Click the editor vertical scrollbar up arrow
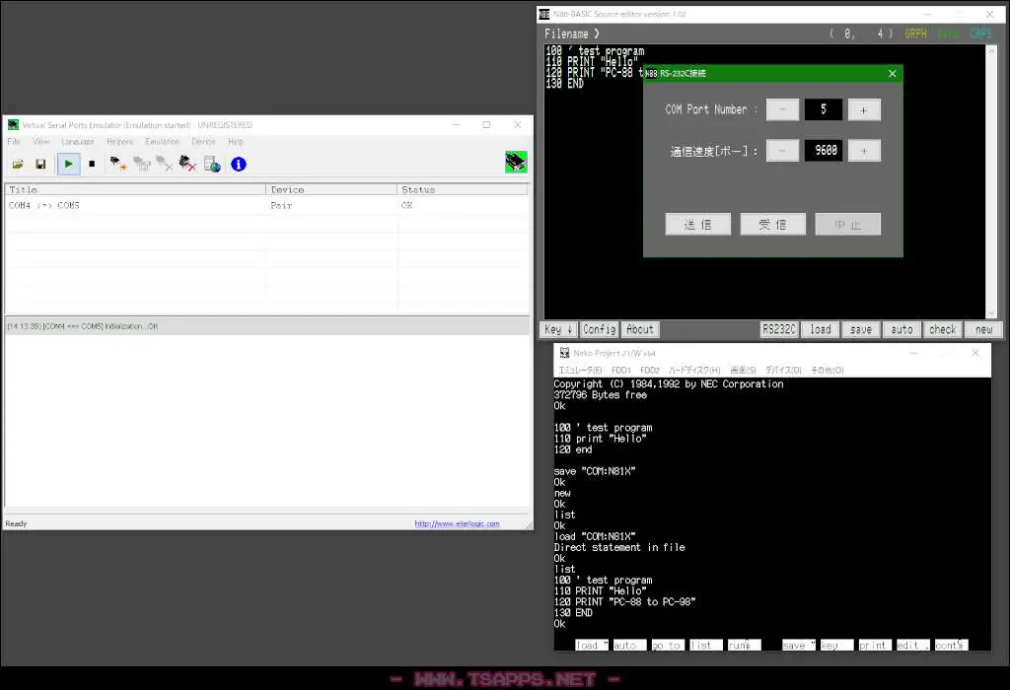The width and height of the screenshot is (1010, 690). pyautogui.click(x=991, y=50)
